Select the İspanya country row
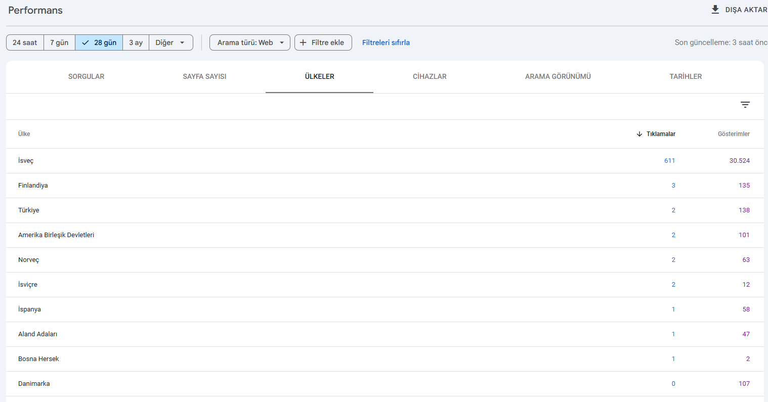 tap(385, 309)
